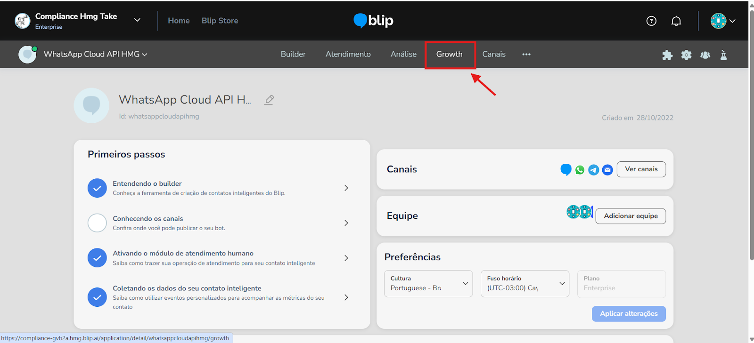Go to Home in top navigation

coord(179,21)
